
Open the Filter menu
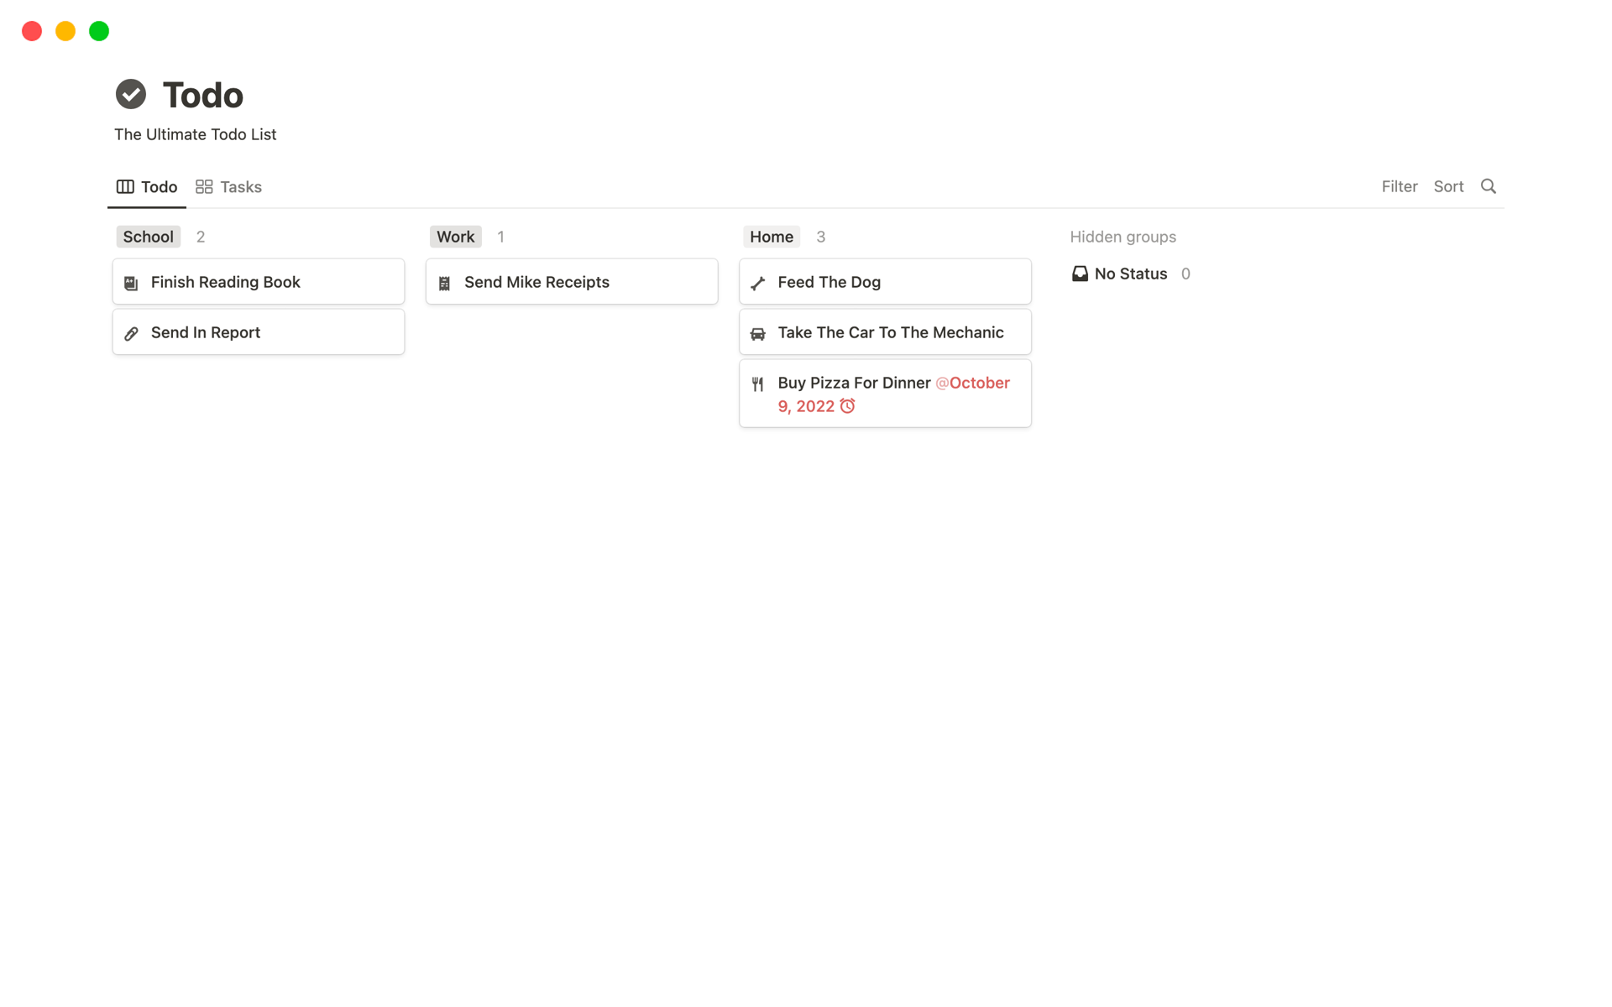tap(1399, 186)
